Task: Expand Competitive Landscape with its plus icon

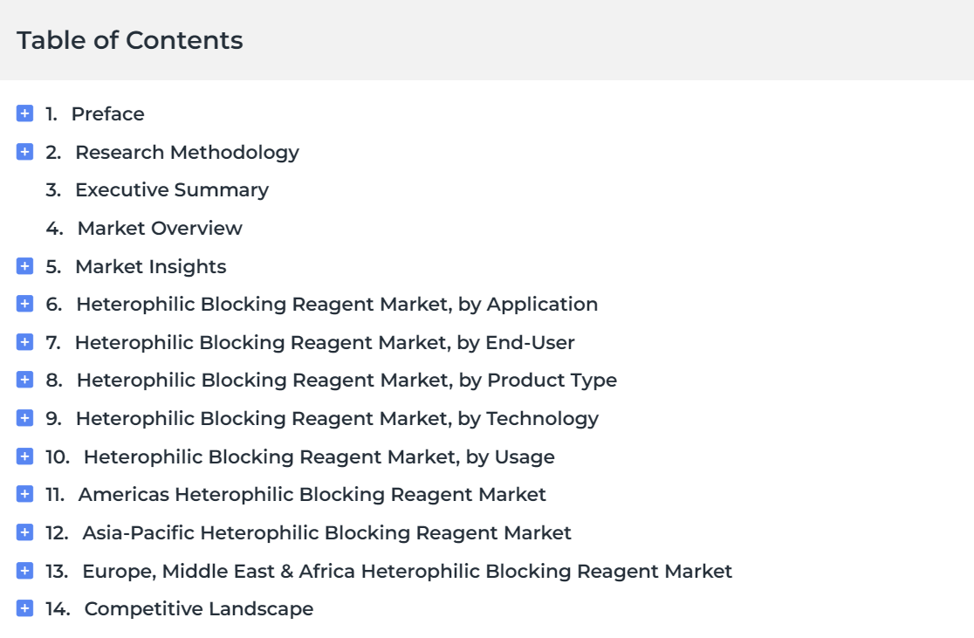Action: pos(24,608)
